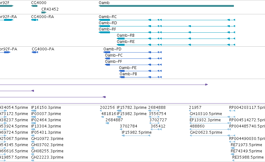Image resolution: width=265 pixels, height=162 pixels.
Task: Select protein Oamb-PD
Action: 133,52
